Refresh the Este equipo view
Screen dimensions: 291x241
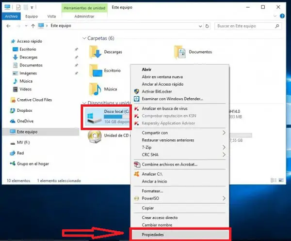click(207, 26)
